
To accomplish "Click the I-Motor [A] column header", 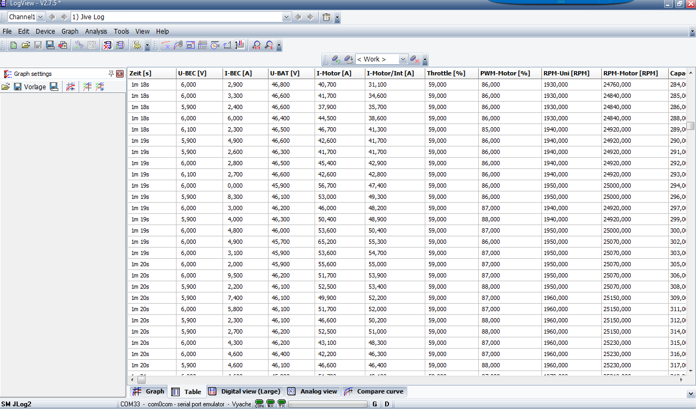I will pos(340,73).
